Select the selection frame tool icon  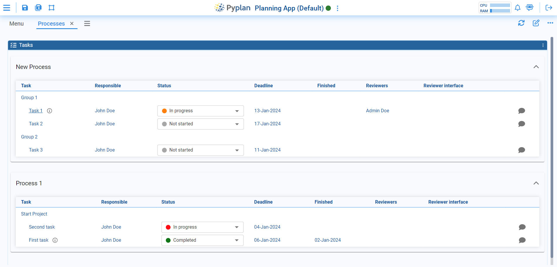click(52, 8)
